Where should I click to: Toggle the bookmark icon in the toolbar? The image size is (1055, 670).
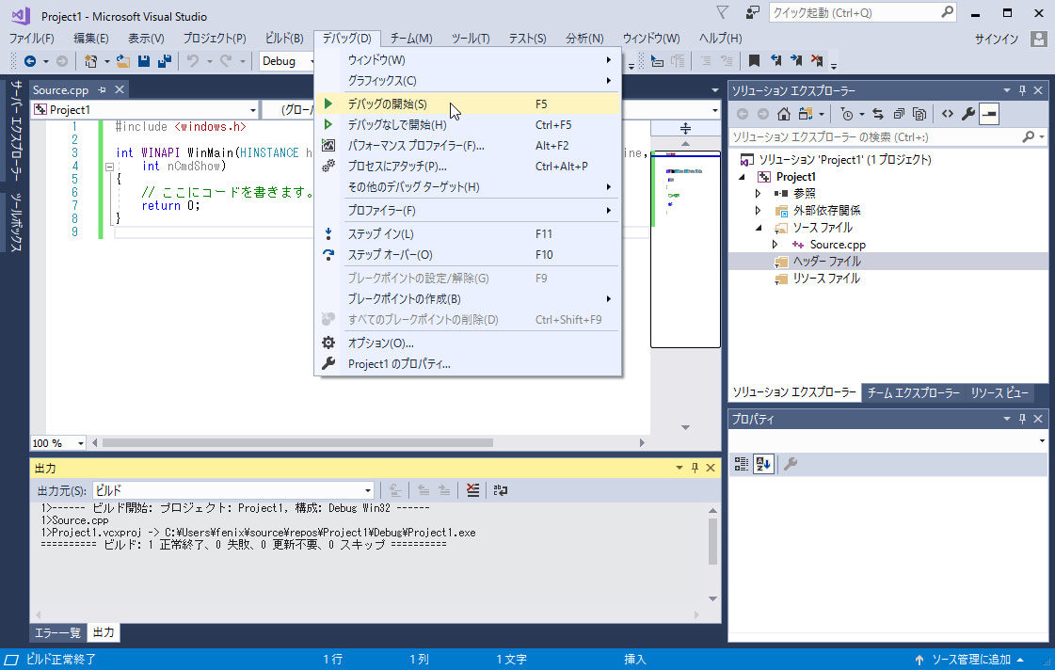[x=754, y=61]
